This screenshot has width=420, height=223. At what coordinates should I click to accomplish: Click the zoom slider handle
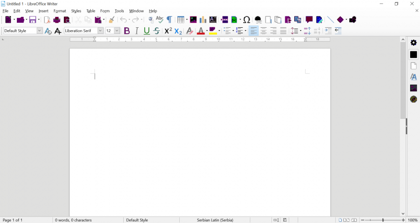click(383, 220)
